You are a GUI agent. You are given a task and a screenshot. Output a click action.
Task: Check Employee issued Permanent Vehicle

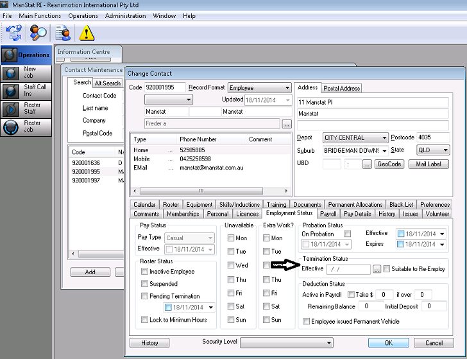coord(307,321)
